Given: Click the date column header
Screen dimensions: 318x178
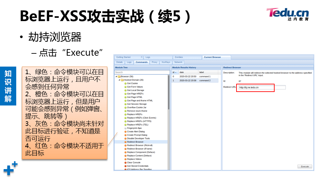Looking at the screenshot, I should [x=188, y=72].
